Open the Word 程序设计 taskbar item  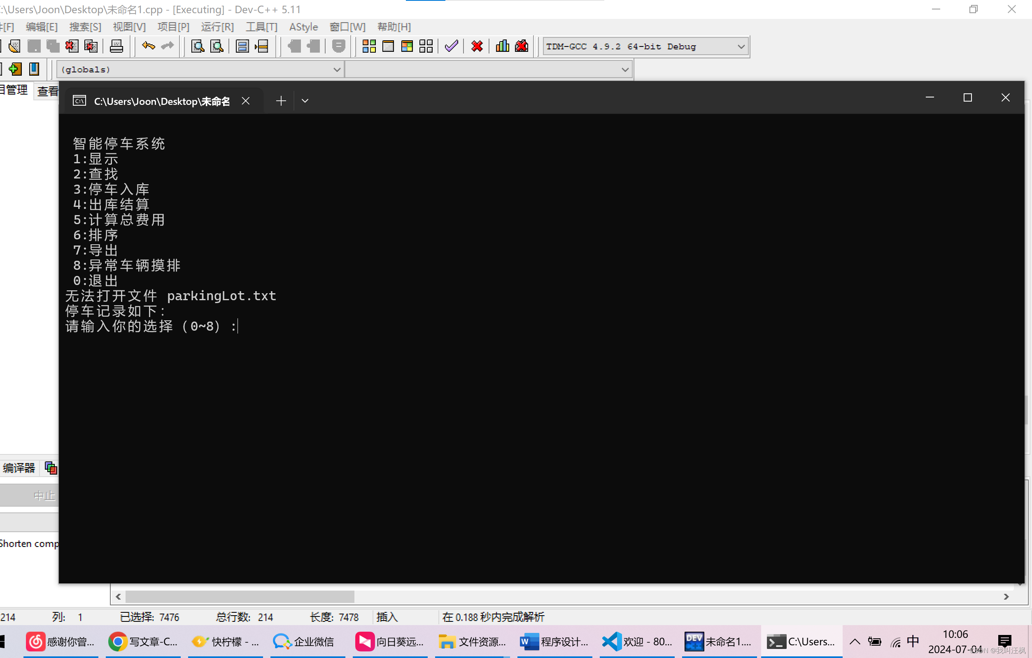(x=554, y=641)
